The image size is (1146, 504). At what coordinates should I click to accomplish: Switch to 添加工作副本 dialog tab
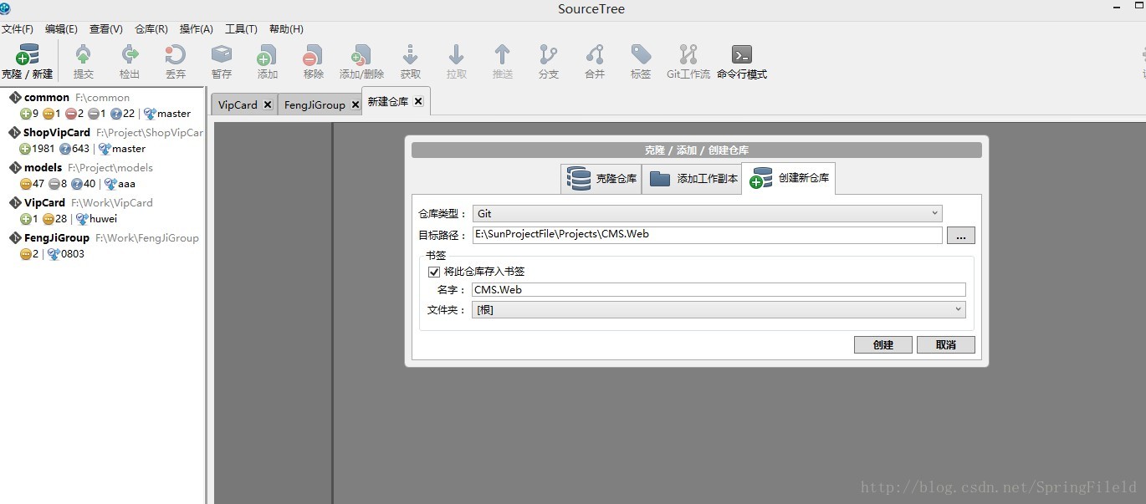[x=692, y=179]
